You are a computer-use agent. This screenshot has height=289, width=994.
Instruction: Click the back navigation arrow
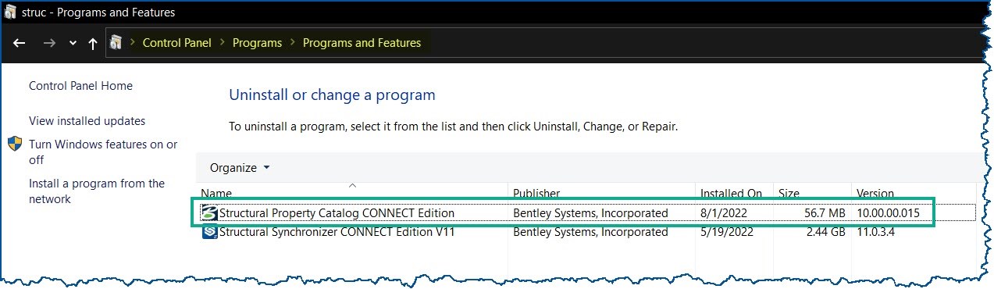20,44
